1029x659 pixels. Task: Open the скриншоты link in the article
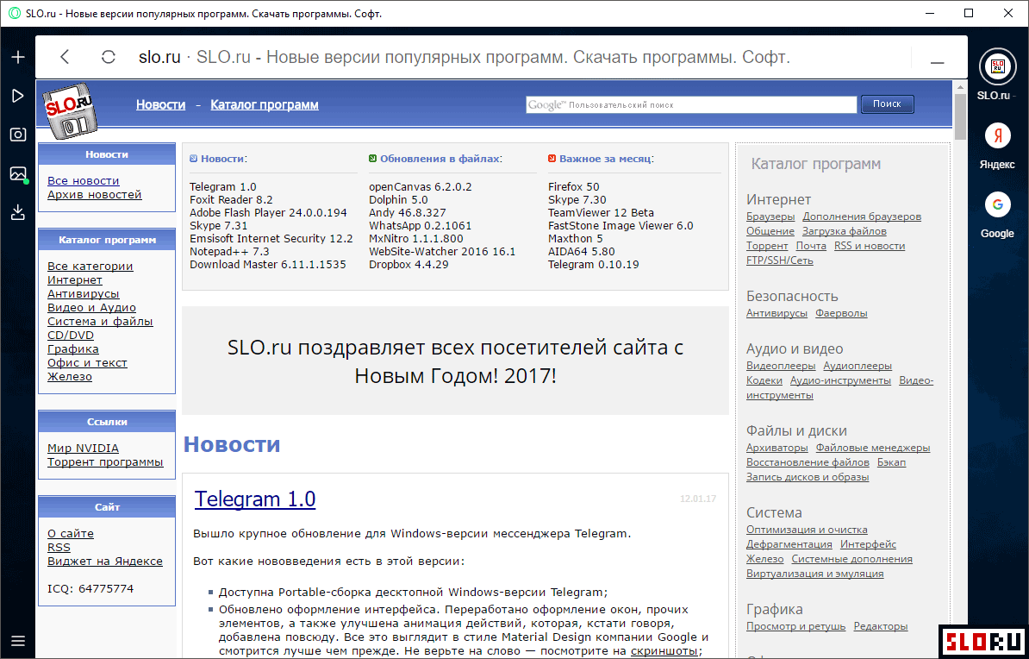click(664, 651)
